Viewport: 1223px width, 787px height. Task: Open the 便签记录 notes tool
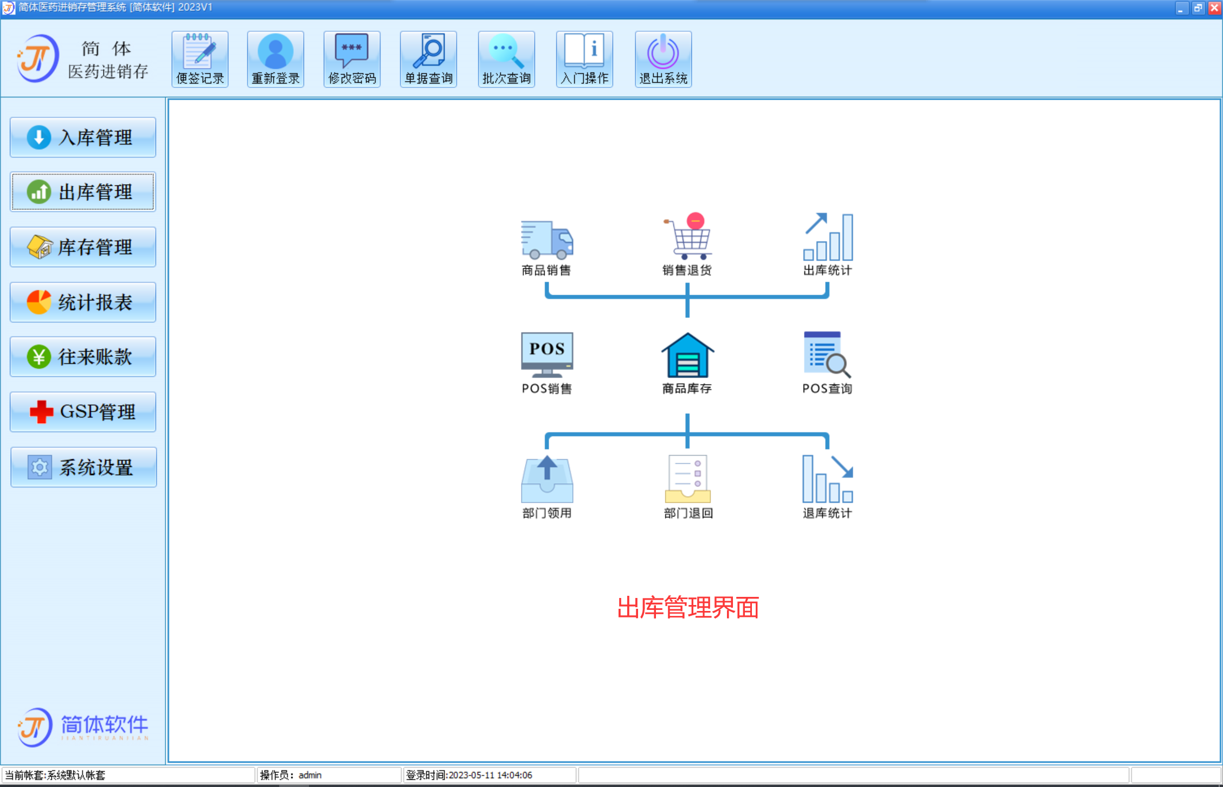200,59
